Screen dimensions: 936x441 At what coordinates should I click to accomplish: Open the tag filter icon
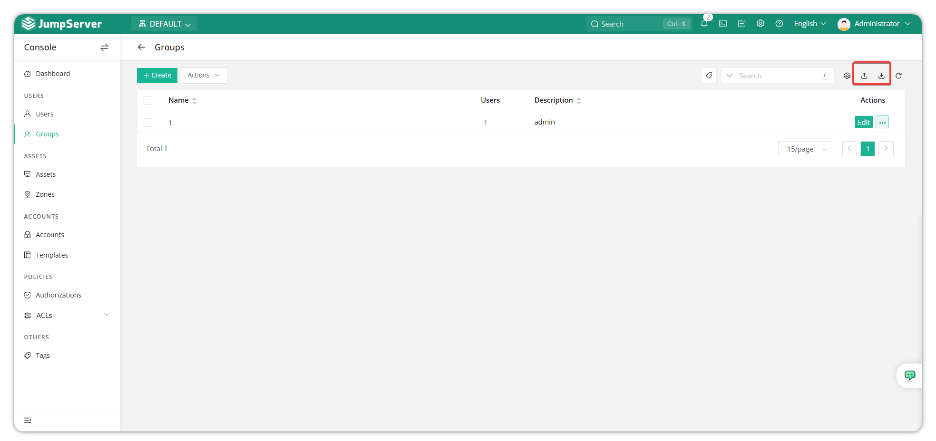coord(709,76)
